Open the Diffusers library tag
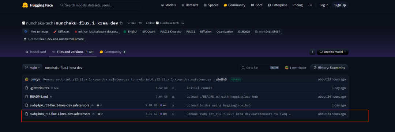This screenshot has height=132, width=395. pos(61,32)
